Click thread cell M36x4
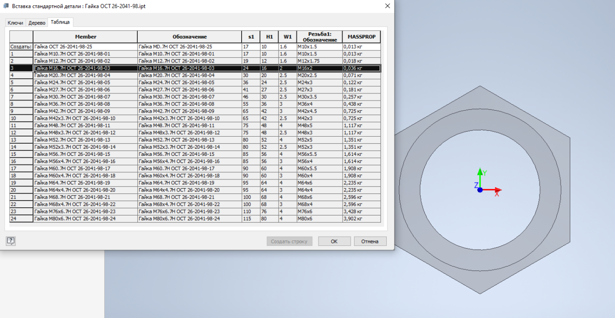The image size is (615, 318). (319, 104)
